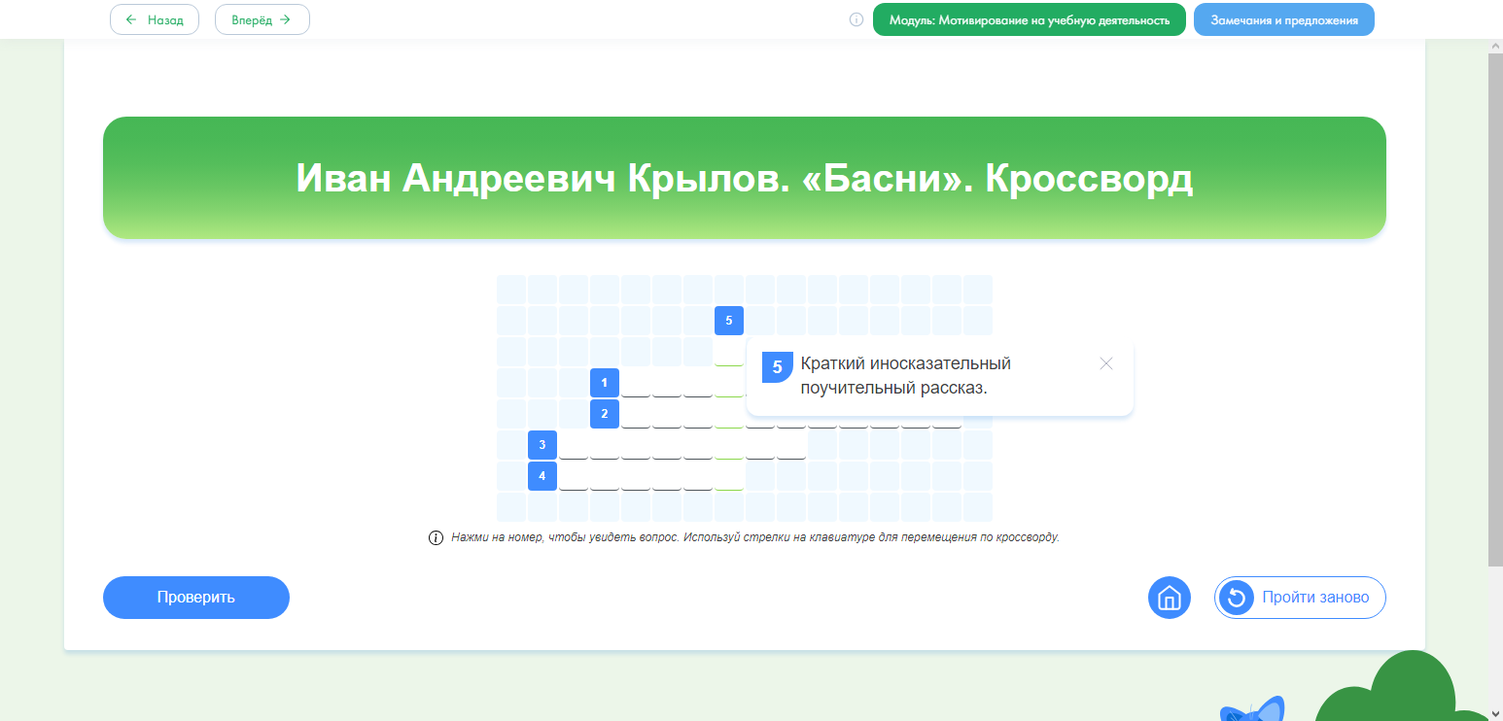Open question for crossword number 2

(604, 414)
